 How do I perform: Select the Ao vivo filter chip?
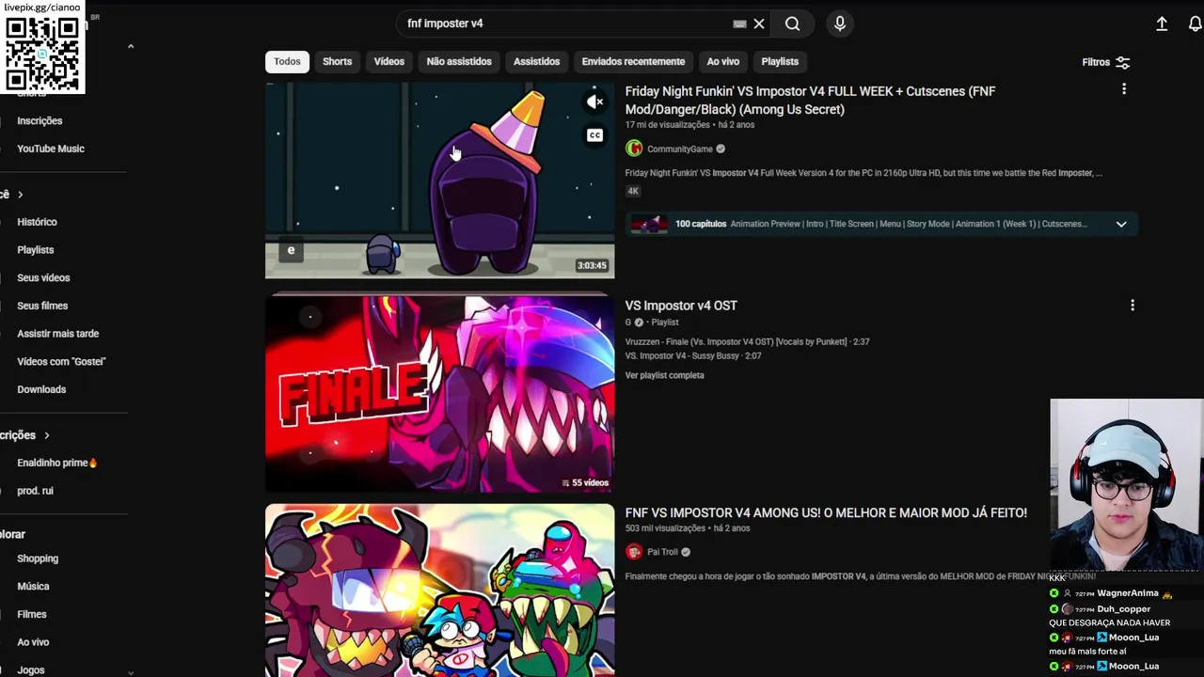[x=722, y=61]
